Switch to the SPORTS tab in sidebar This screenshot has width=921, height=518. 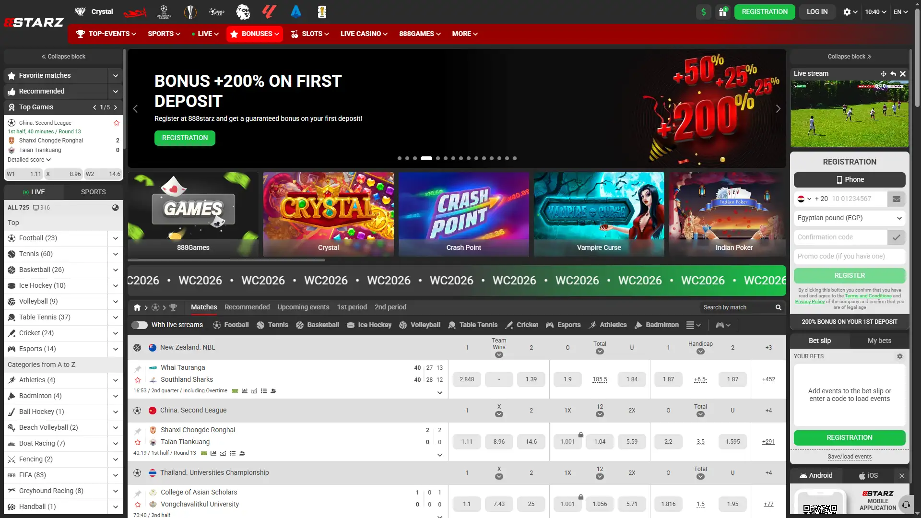[x=94, y=192]
